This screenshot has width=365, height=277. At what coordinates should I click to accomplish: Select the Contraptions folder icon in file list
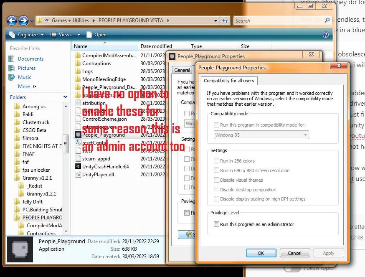(x=78, y=64)
